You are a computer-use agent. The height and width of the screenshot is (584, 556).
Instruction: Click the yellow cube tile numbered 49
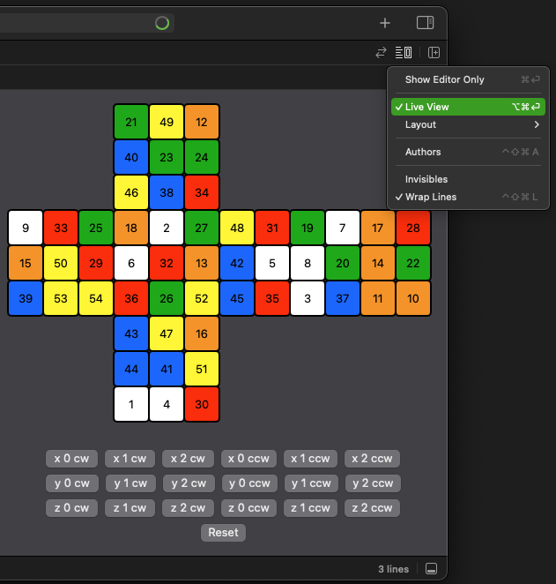tap(167, 122)
